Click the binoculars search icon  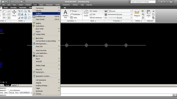coord(157,2)
